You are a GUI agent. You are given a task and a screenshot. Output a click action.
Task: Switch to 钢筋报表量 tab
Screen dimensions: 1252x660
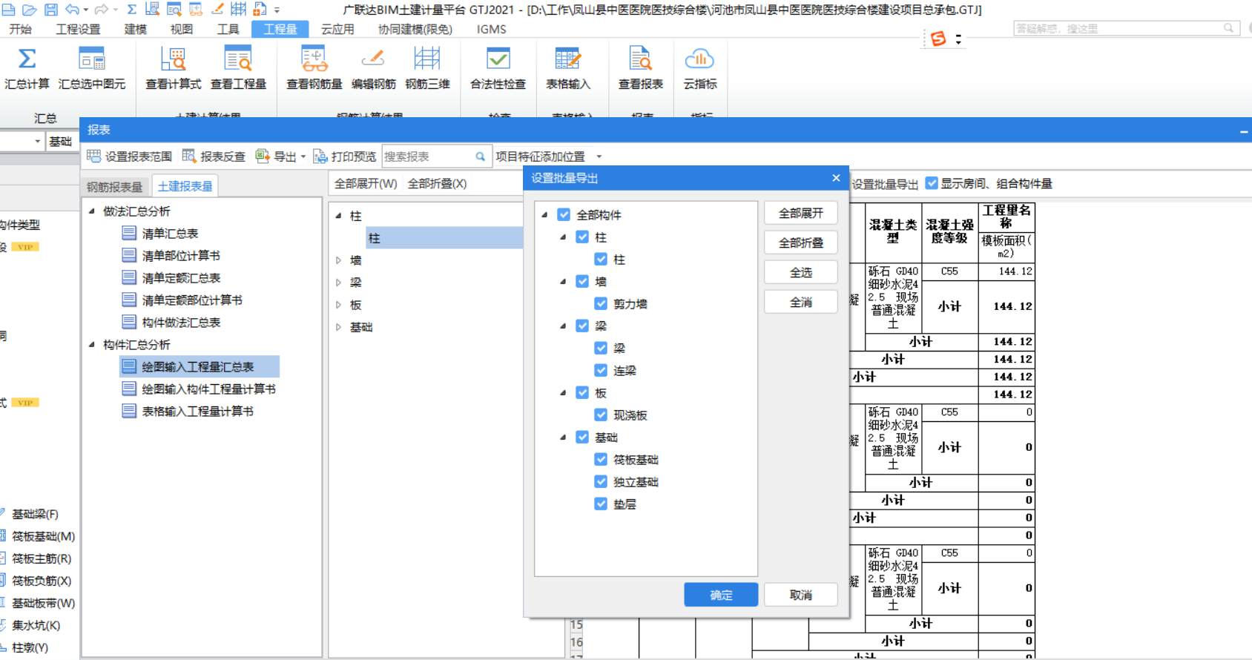pyautogui.click(x=114, y=186)
